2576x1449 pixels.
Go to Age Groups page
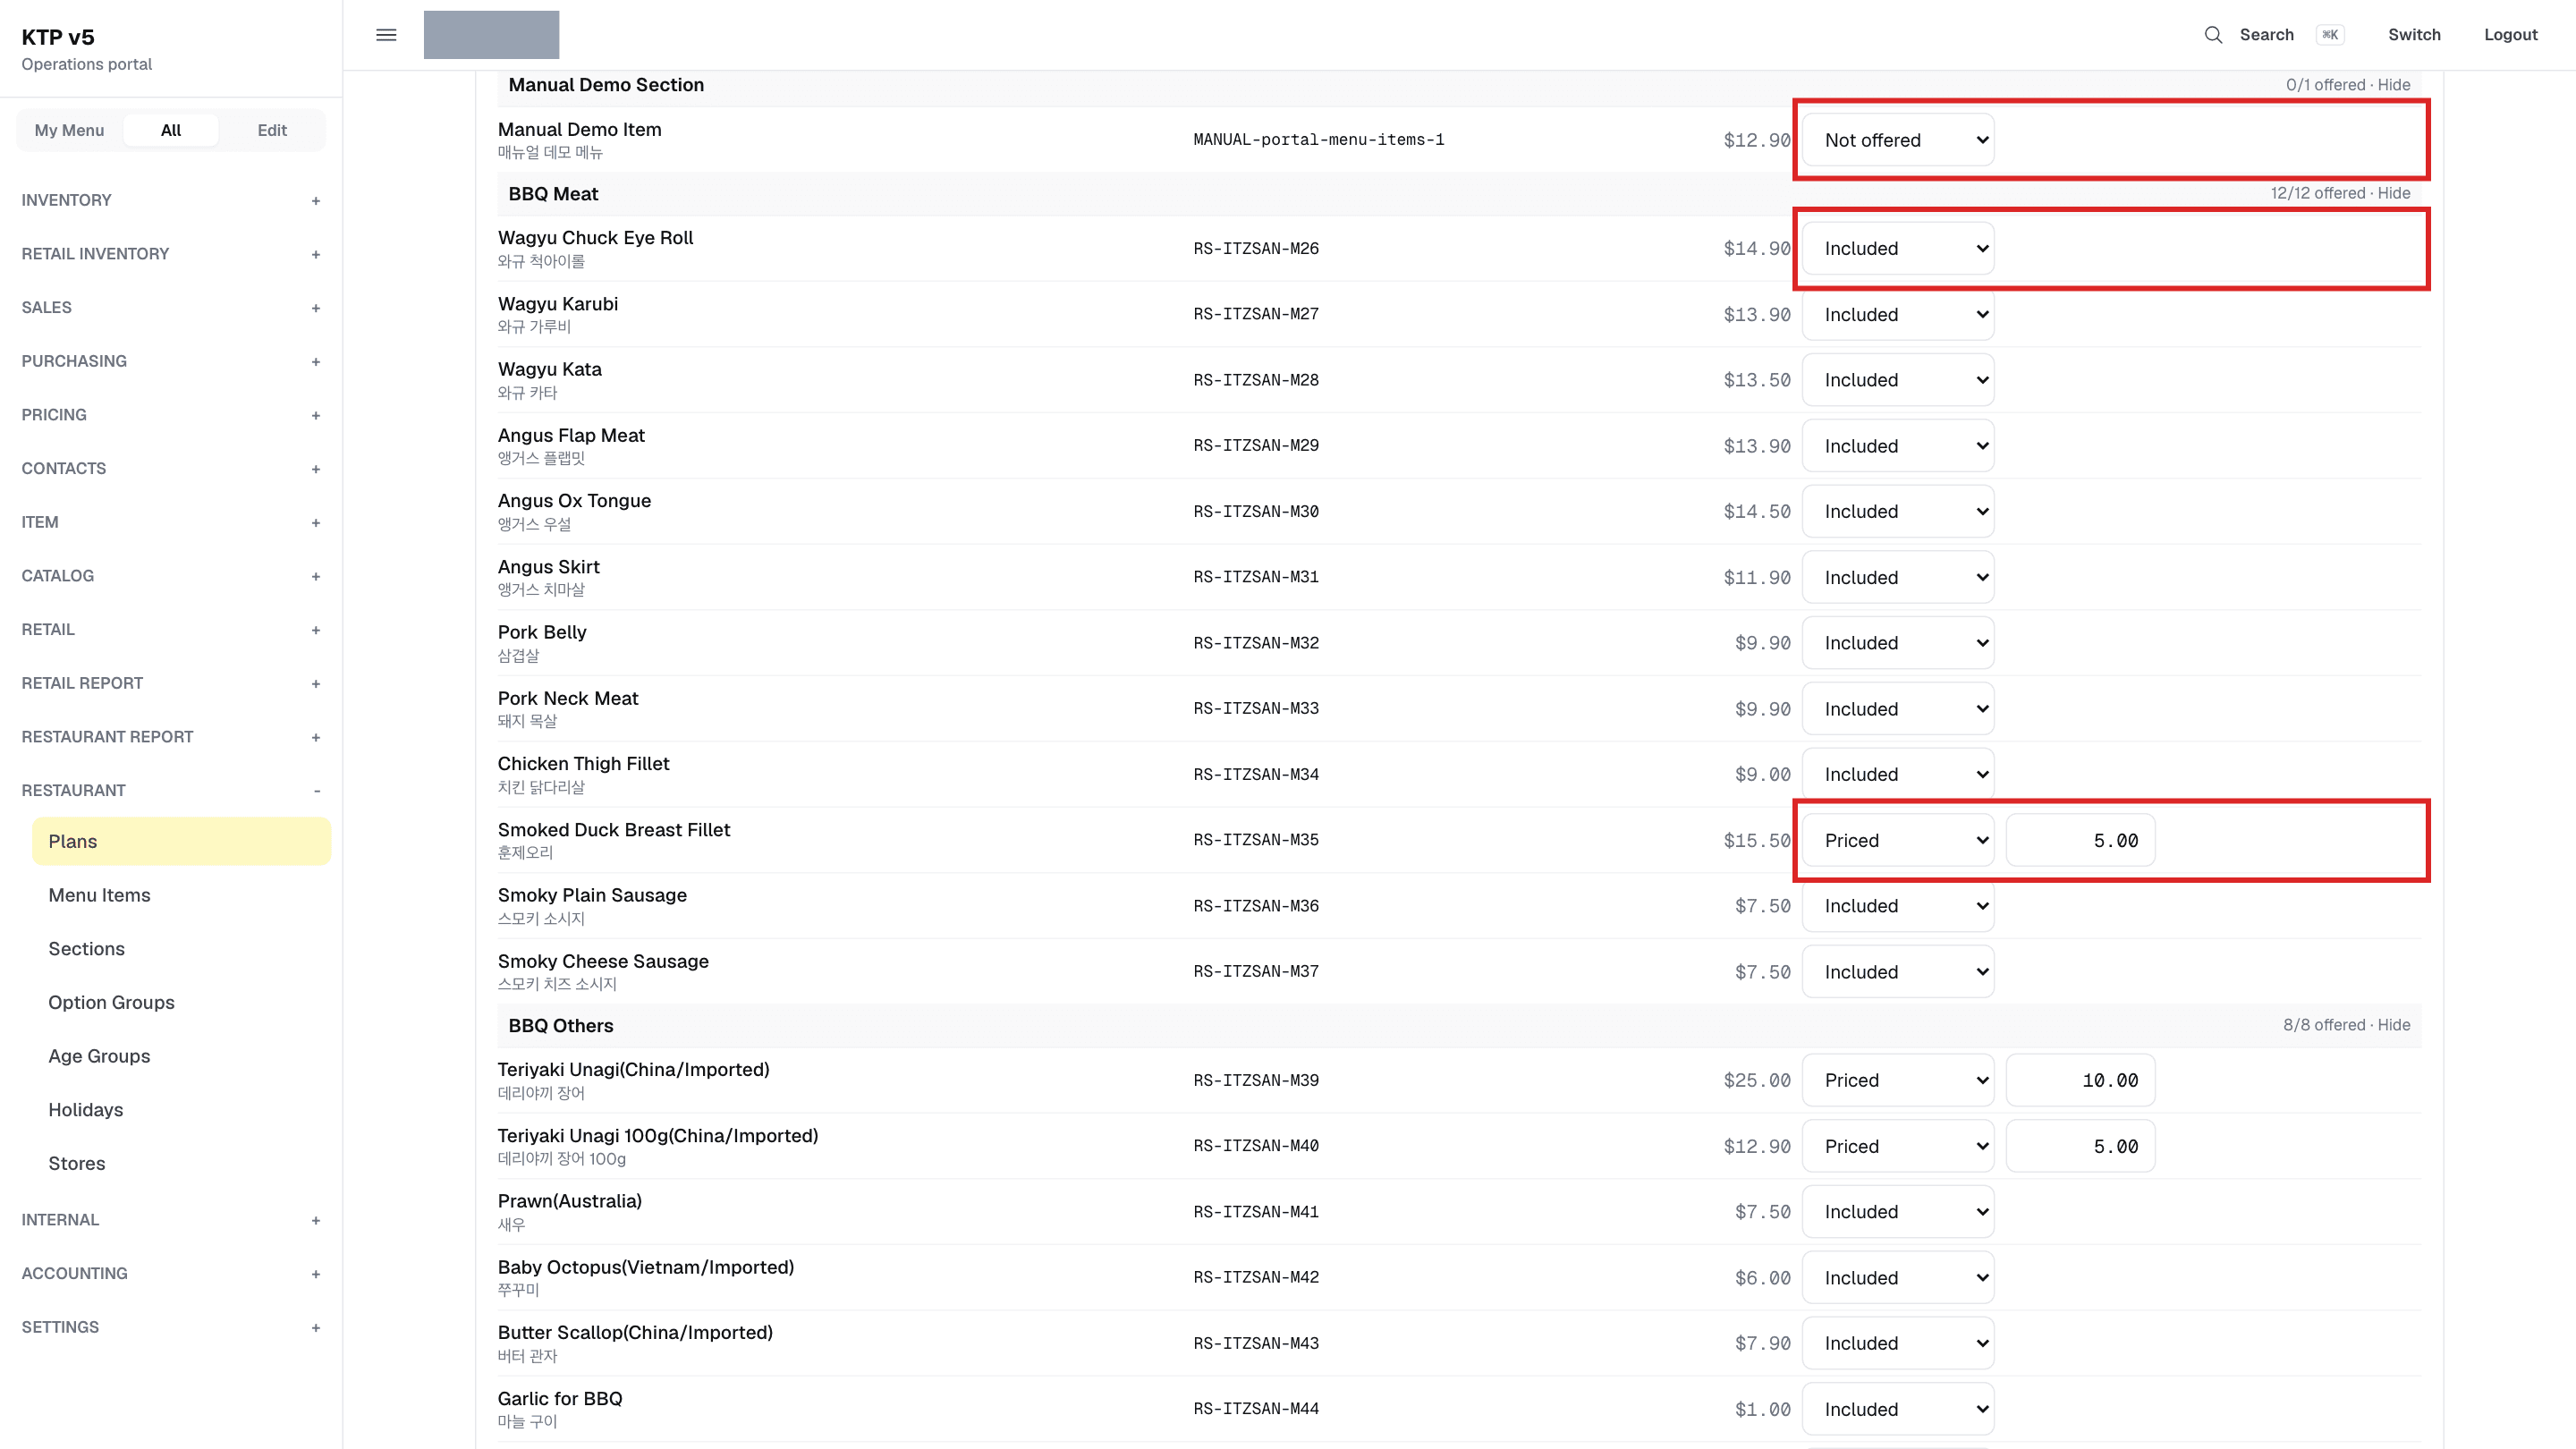(x=99, y=1056)
